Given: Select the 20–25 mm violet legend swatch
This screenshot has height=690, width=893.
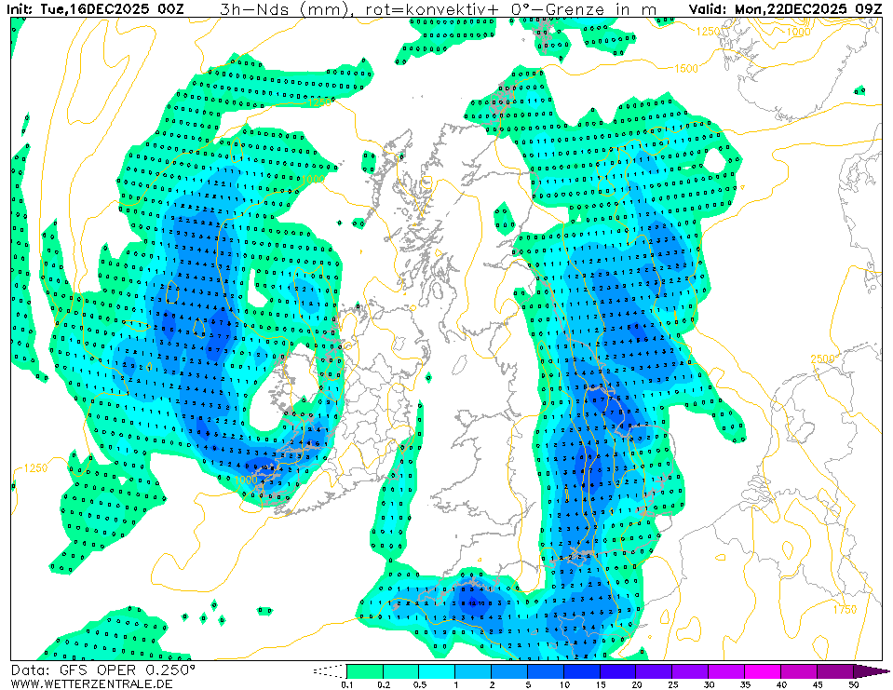Looking at the screenshot, I should pyautogui.click(x=655, y=670).
